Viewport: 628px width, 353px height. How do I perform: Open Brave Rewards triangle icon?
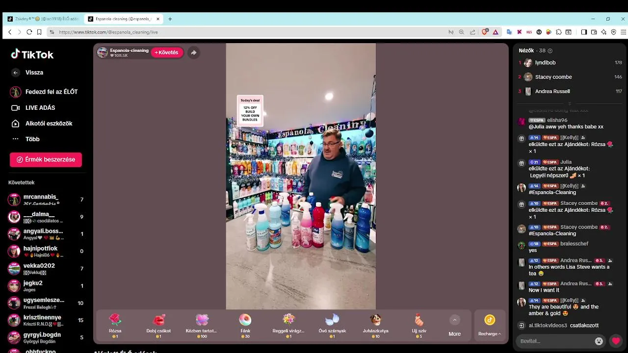pos(496,32)
